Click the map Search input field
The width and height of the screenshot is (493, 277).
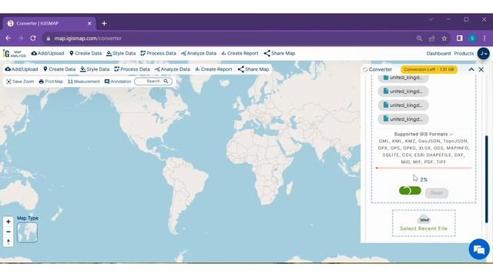(153, 82)
